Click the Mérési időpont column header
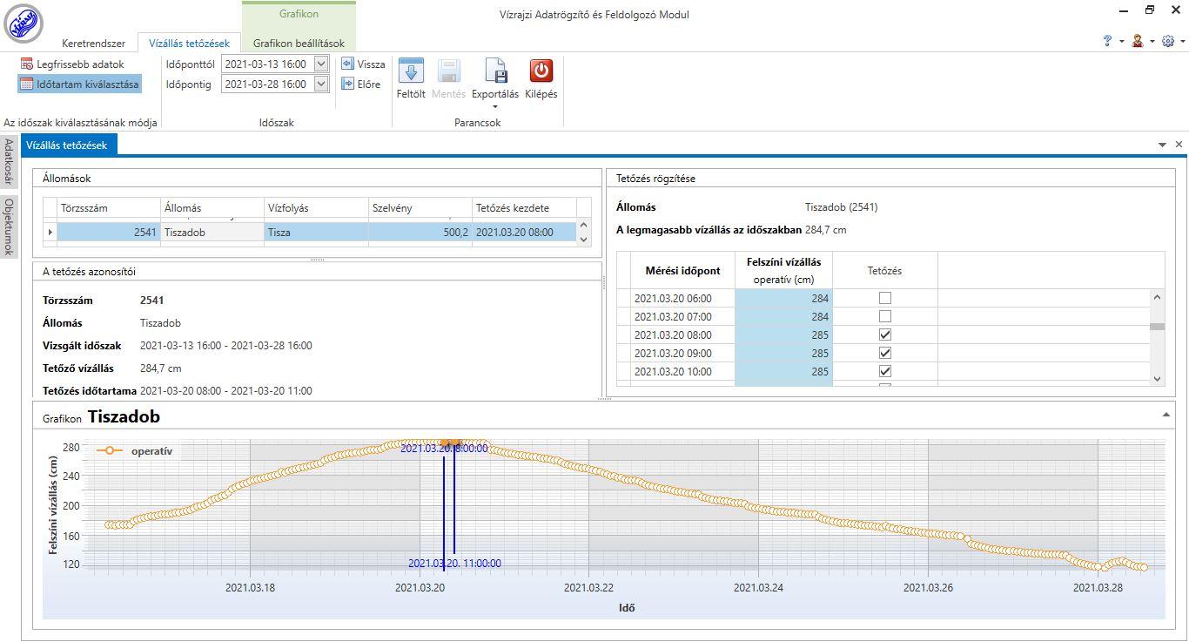The image size is (1189, 642). click(682, 271)
